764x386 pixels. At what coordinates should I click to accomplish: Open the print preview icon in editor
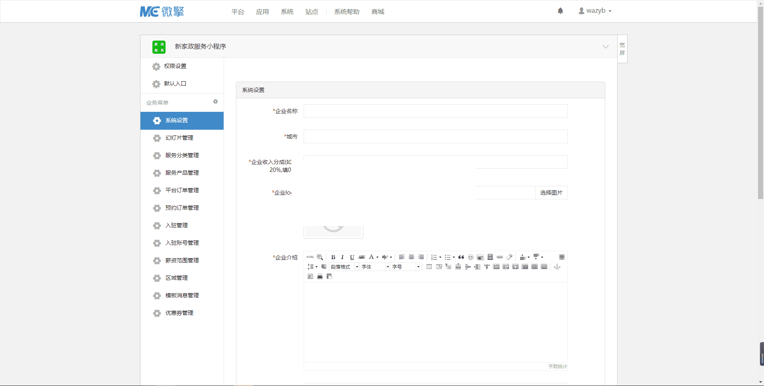[x=320, y=276]
